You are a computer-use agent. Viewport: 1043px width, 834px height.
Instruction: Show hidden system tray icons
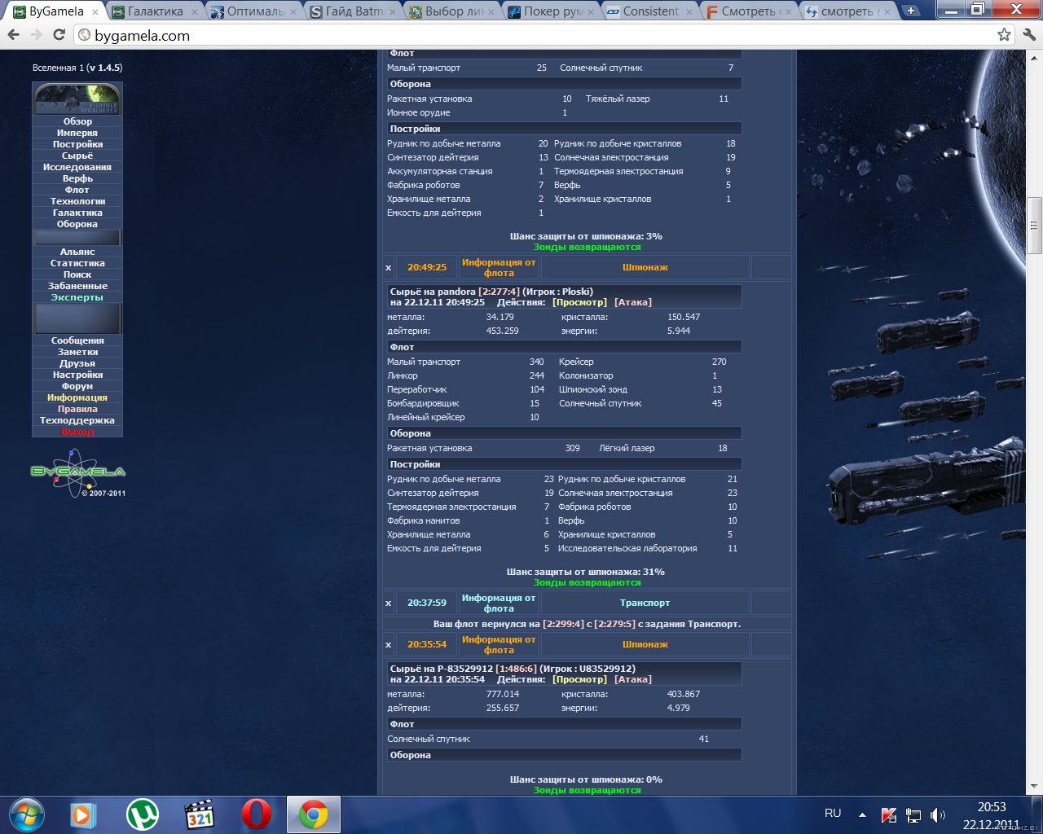862,814
